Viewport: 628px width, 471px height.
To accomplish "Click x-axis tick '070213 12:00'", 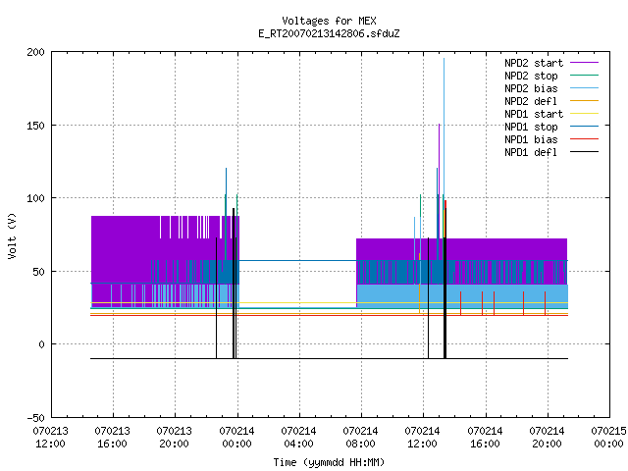I will click(x=50, y=438).
